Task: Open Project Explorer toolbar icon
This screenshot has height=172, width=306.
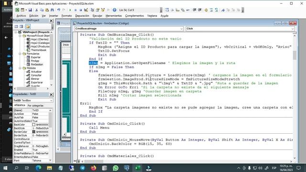Action: (92, 10)
